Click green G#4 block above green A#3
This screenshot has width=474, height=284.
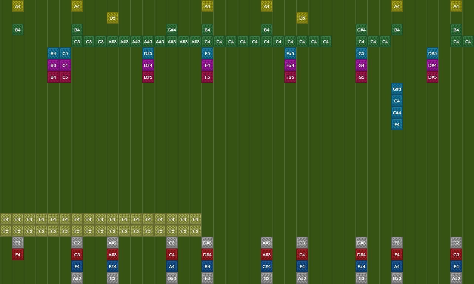pos(172,30)
